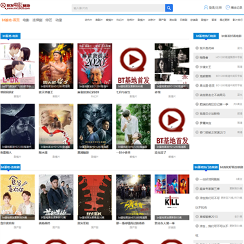This screenshot has height=244, width=244.
Task: Switch to the second tab in the hot movies sidebar
Action: [231, 36]
